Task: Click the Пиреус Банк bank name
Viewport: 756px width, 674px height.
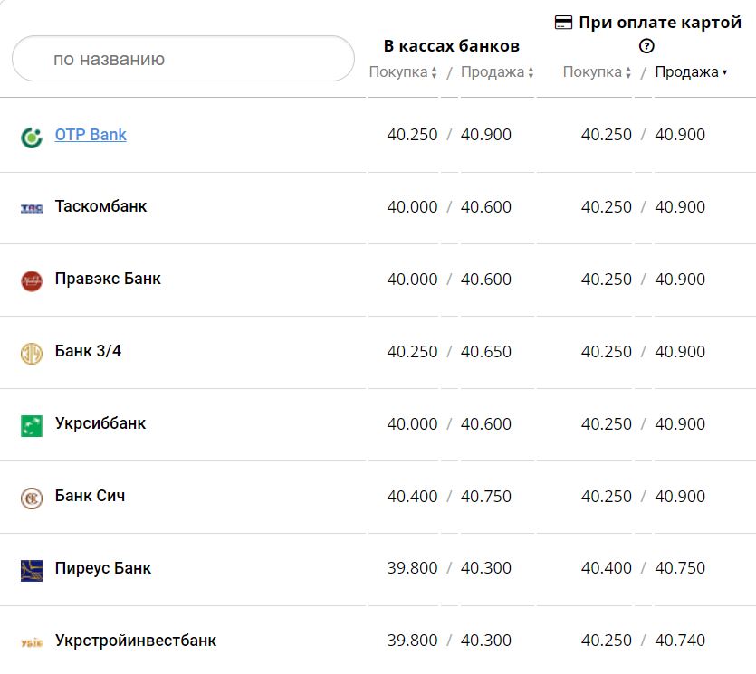Action: point(103,568)
